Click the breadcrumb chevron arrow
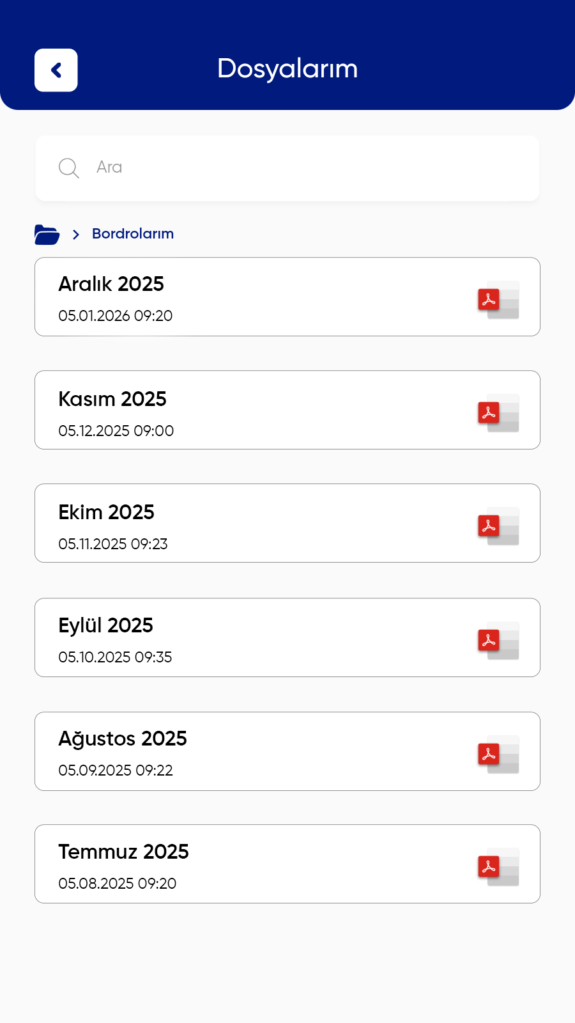Screen dimensions: 575x1023 pyautogui.click(x=76, y=235)
